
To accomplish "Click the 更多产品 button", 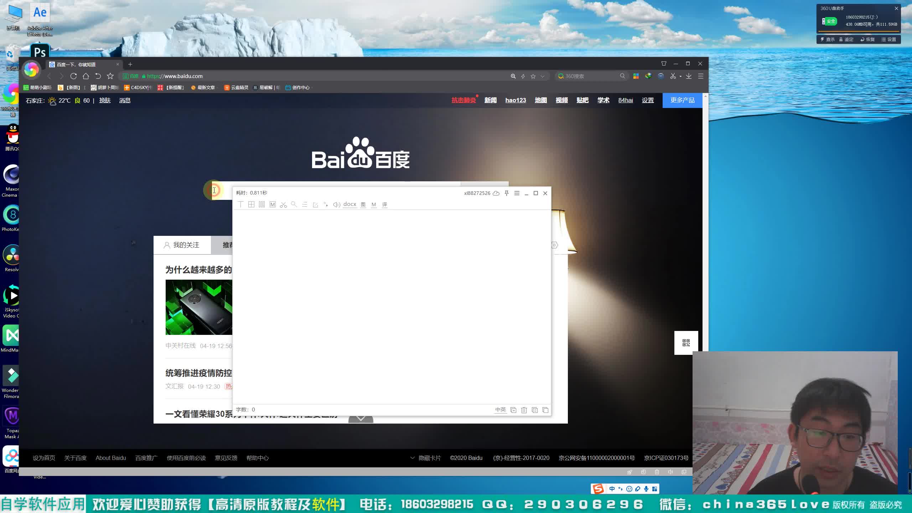I will click(682, 100).
